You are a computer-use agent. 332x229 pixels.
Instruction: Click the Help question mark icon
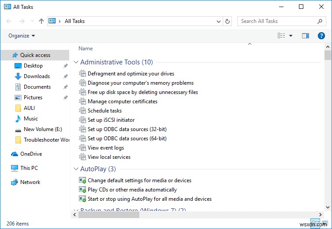321,36
